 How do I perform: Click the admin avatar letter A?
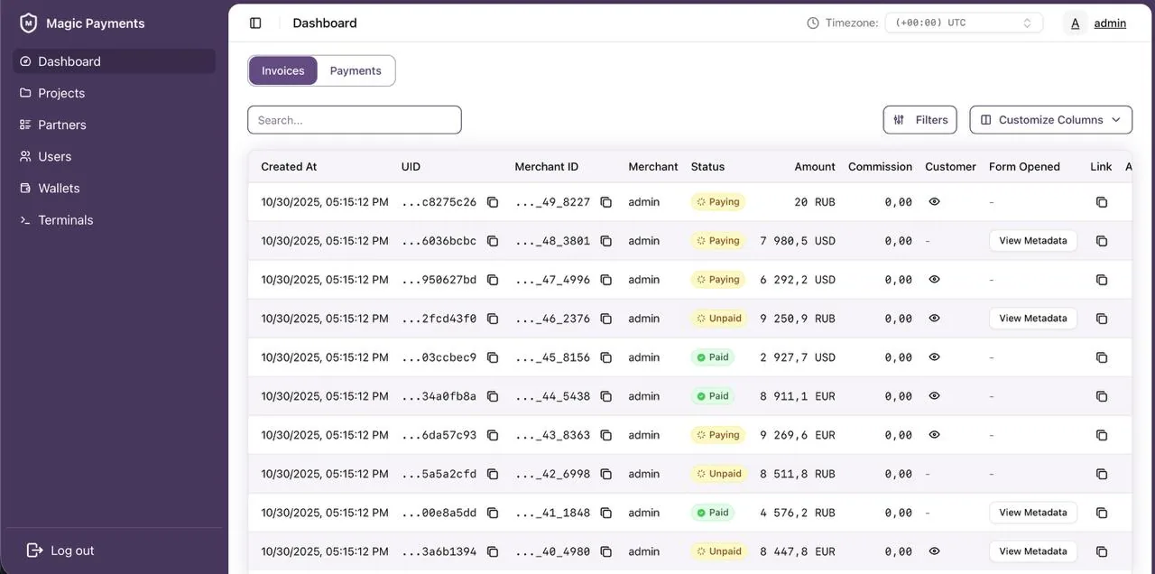click(x=1075, y=23)
